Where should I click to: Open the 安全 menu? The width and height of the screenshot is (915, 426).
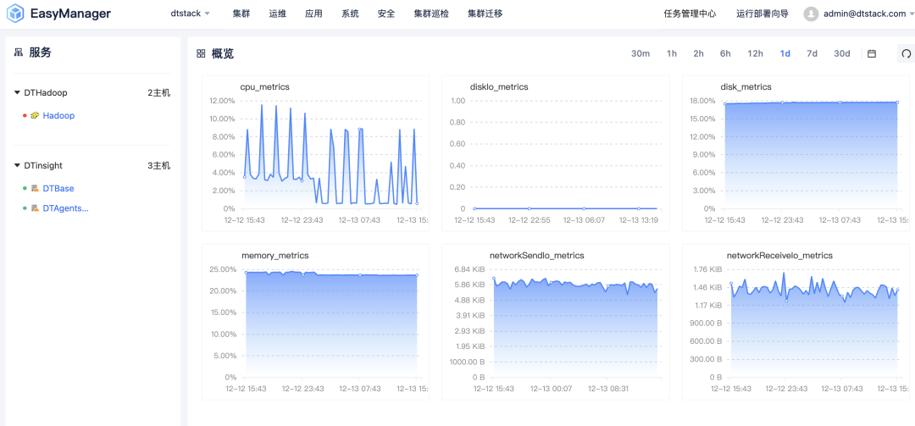pyautogui.click(x=386, y=14)
